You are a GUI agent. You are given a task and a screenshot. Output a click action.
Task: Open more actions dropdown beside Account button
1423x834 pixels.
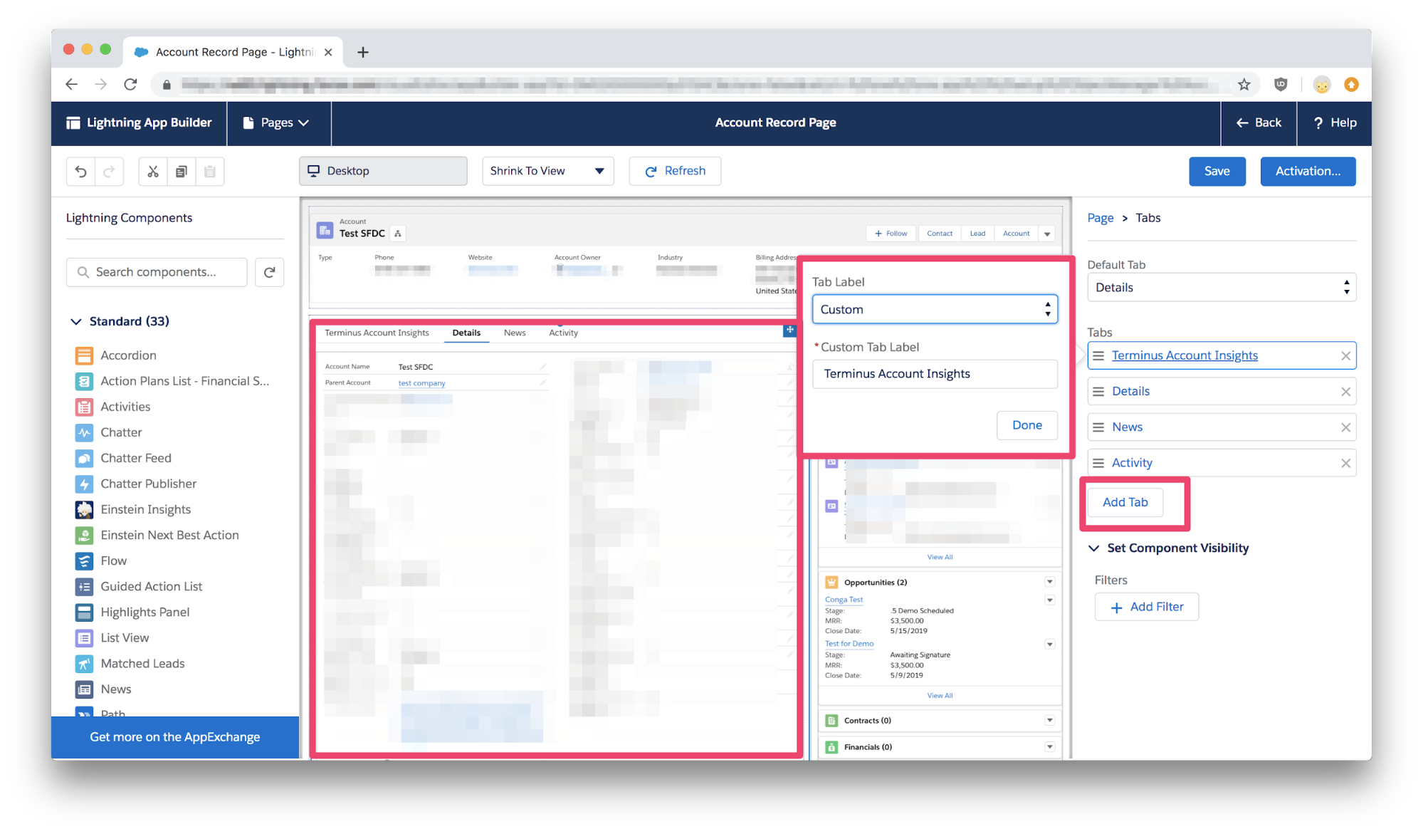1047,234
